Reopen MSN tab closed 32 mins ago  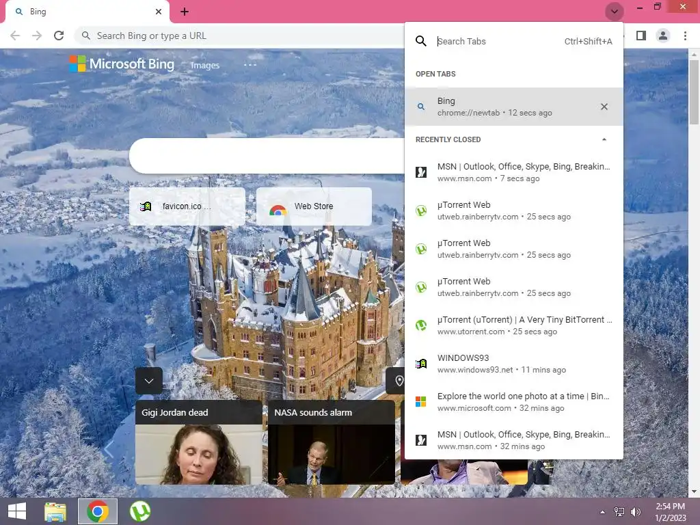514,440
